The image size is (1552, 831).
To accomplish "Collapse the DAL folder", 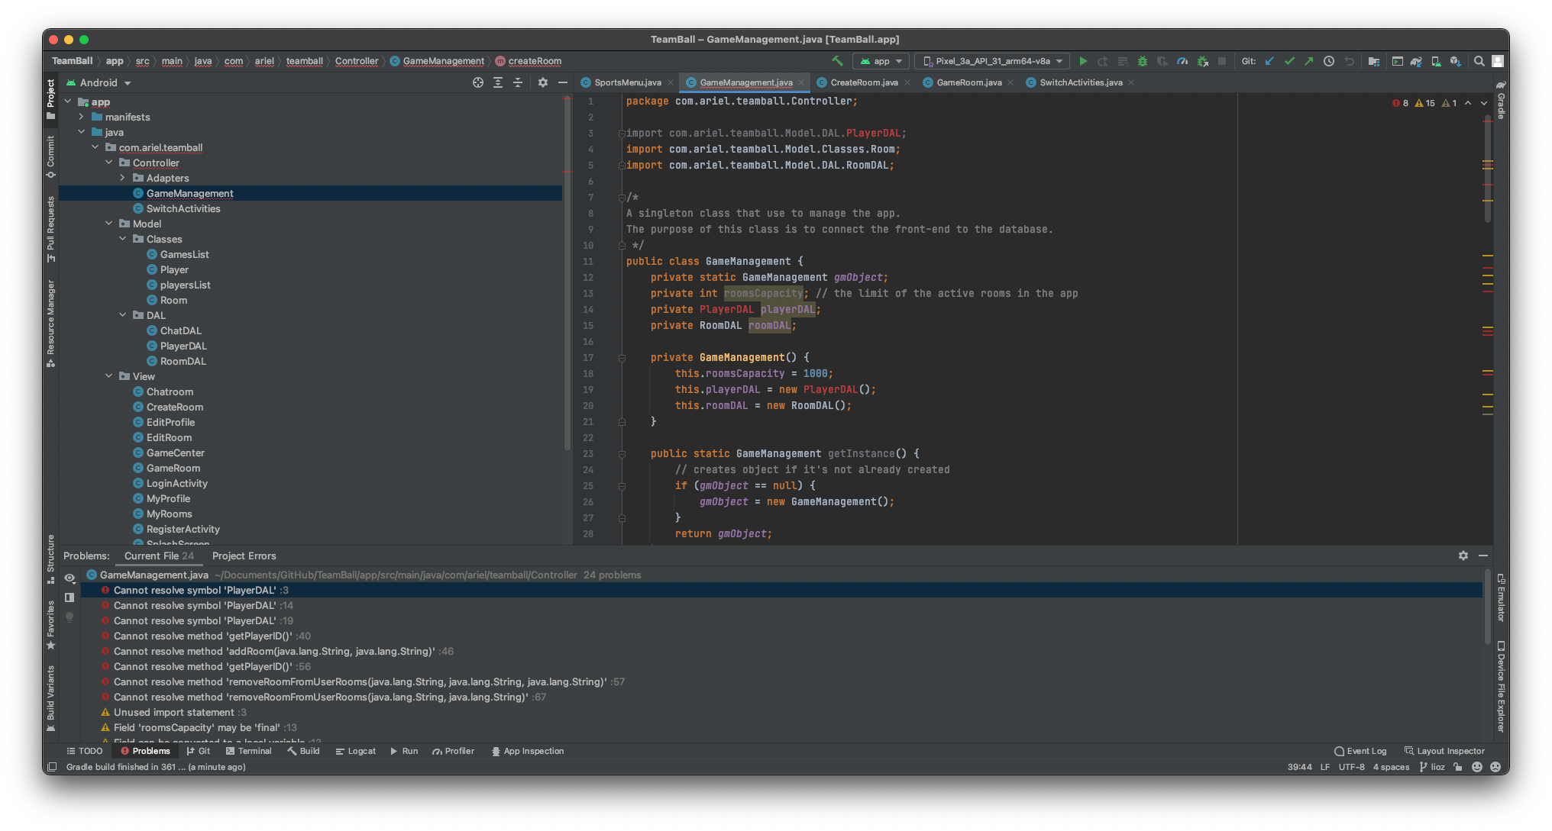I will coord(122,315).
